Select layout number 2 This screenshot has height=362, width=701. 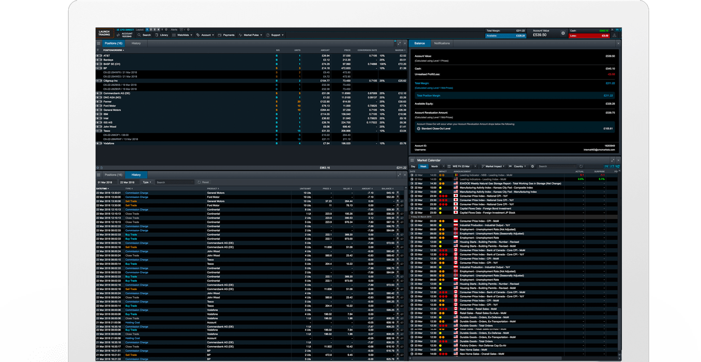[x=151, y=30]
